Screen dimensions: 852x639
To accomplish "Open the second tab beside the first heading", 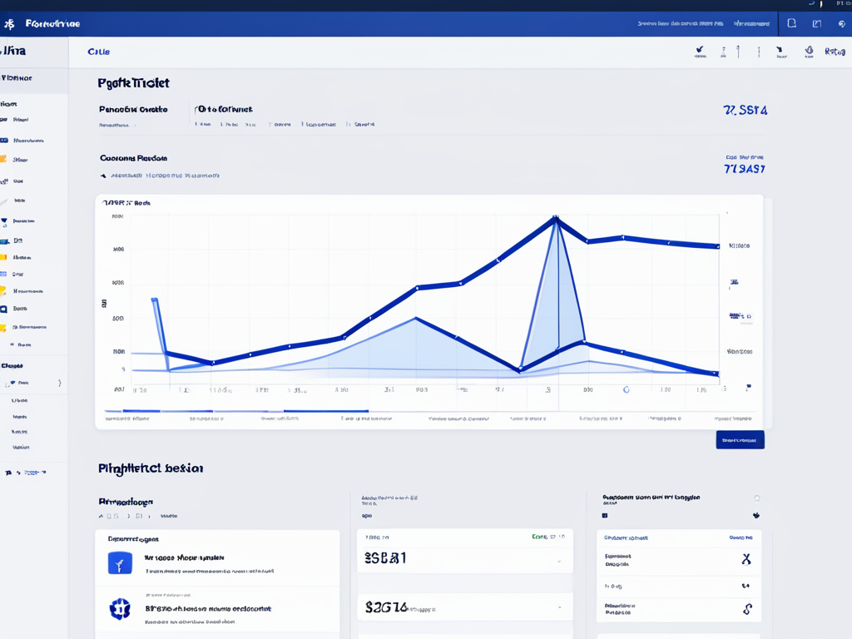I will click(x=225, y=109).
